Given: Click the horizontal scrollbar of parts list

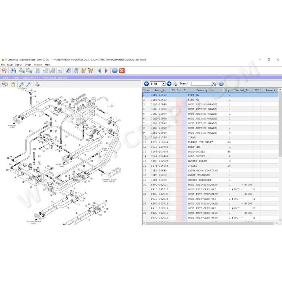Looking at the screenshot, I should tap(210, 223).
